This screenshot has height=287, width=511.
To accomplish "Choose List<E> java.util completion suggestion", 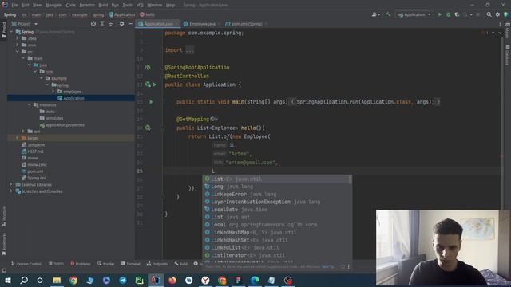I will (276, 179).
